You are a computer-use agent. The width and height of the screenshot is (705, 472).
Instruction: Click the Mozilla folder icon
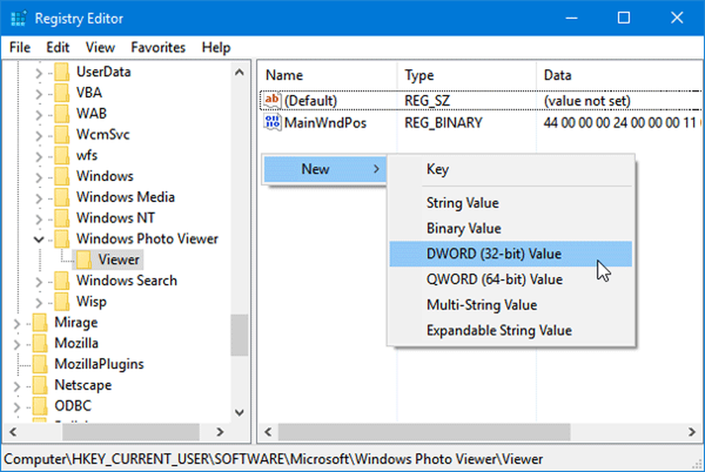[41, 344]
